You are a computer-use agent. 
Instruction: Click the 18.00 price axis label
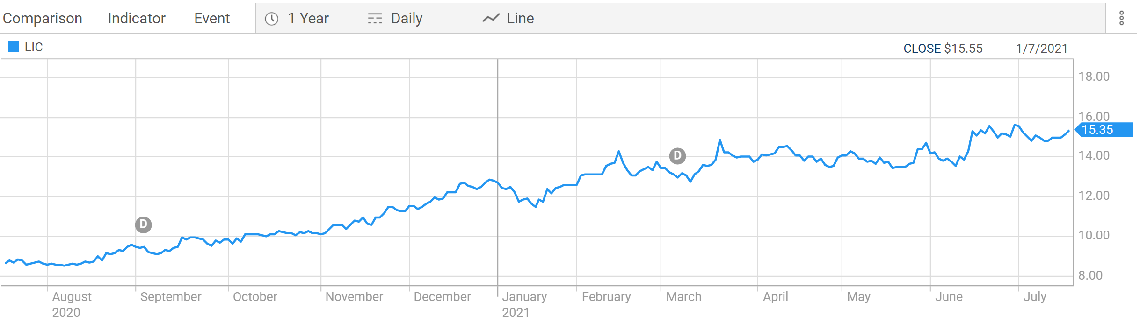pyautogui.click(x=1094, y=77)
